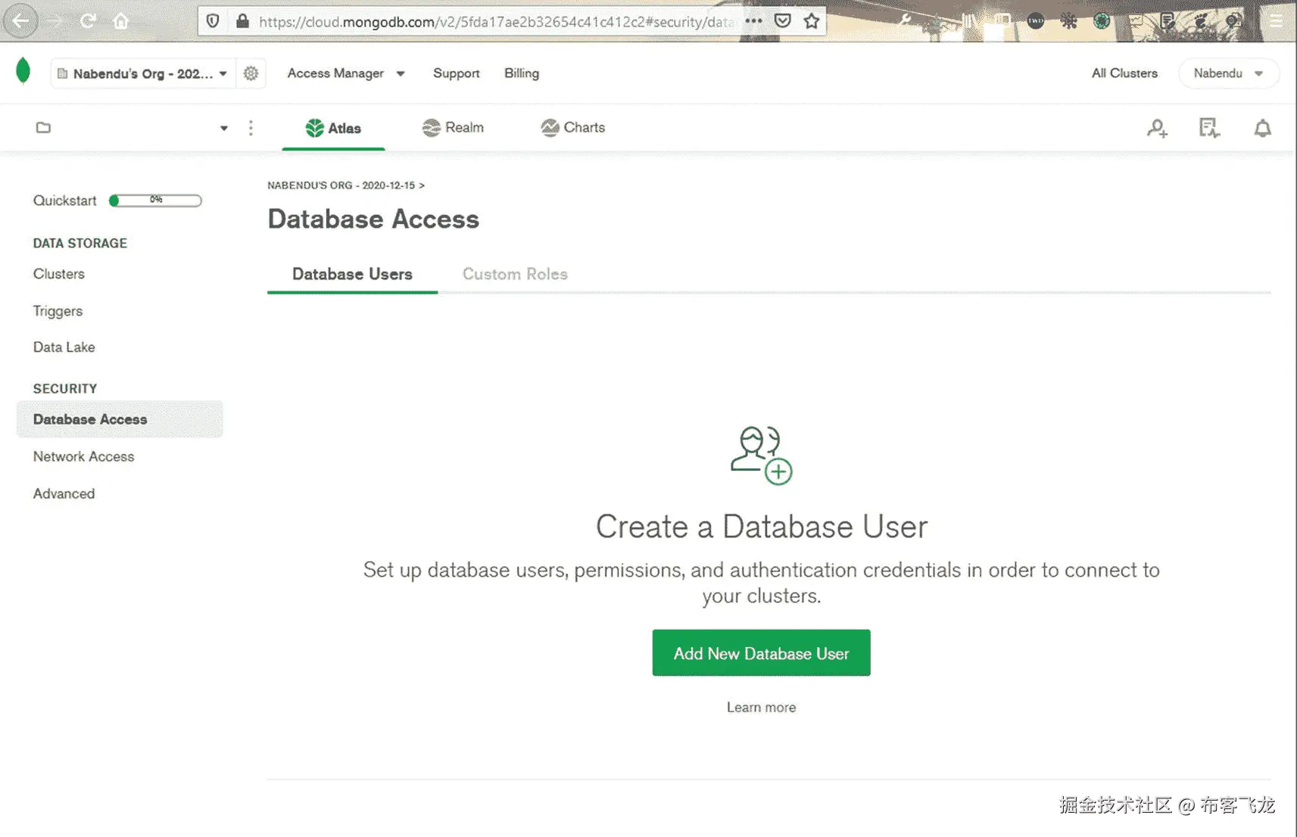This screenshot has width=1297, height=837.
Task: Open the Nabendu user account menu
Action: pyautogui.click(x=1228, y=73)
